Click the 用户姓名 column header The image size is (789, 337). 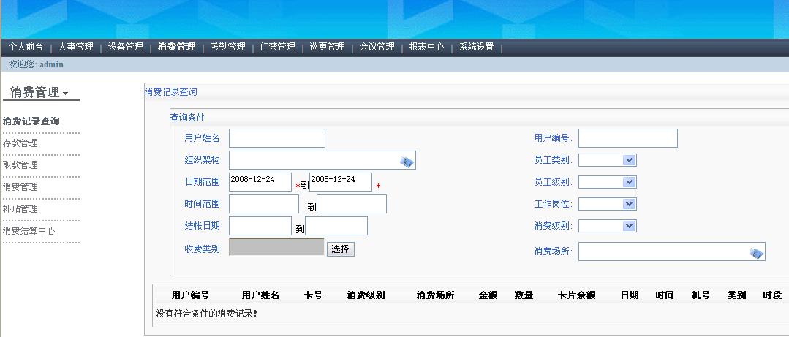pyautogui.click(x=260, y=295)
